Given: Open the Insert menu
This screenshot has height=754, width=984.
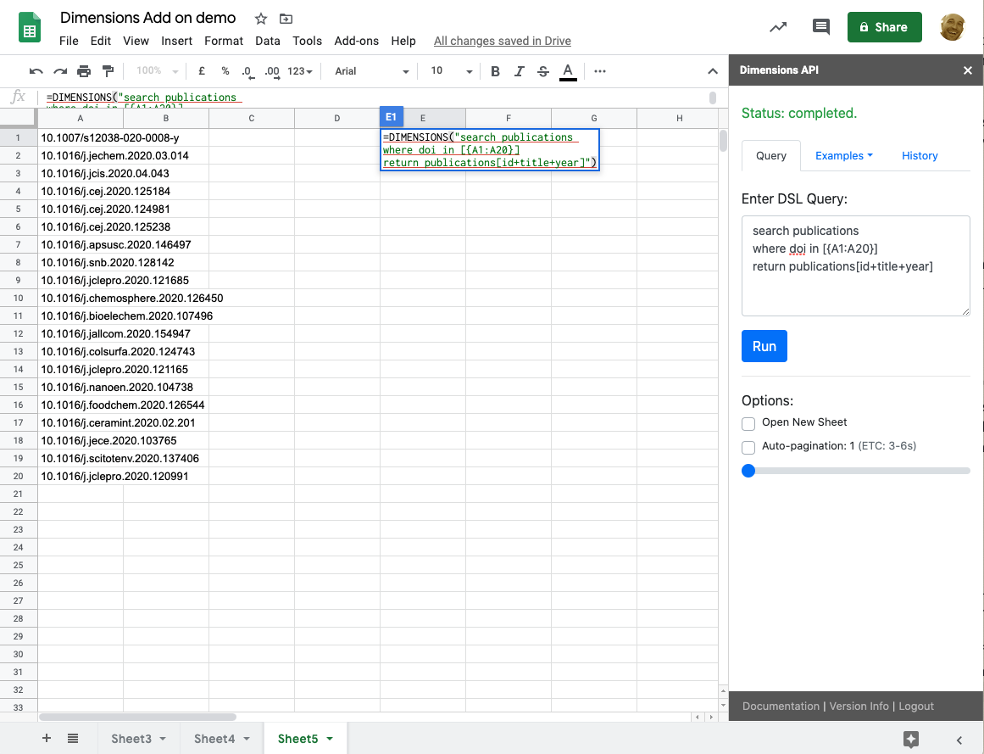Looking at the screenshot, I should (176, 41).
